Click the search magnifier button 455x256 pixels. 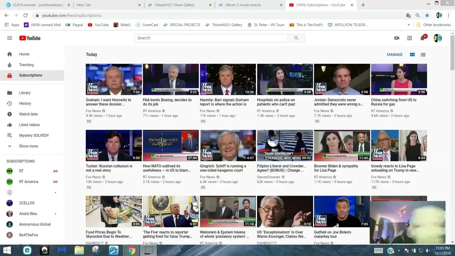296,38
